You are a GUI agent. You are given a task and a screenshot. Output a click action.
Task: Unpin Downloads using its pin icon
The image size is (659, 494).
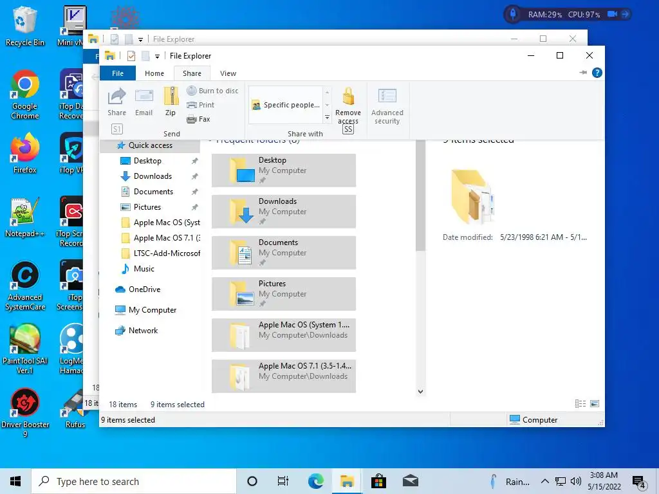point(194,176)
